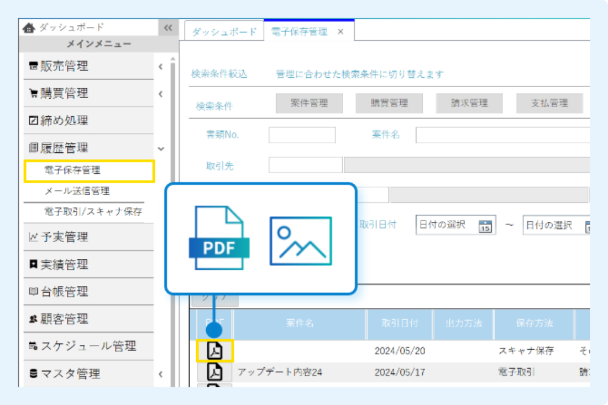Open the 予実管理 menu item
Viewport: 608px width, 405px height.
[x=65, y=237]
